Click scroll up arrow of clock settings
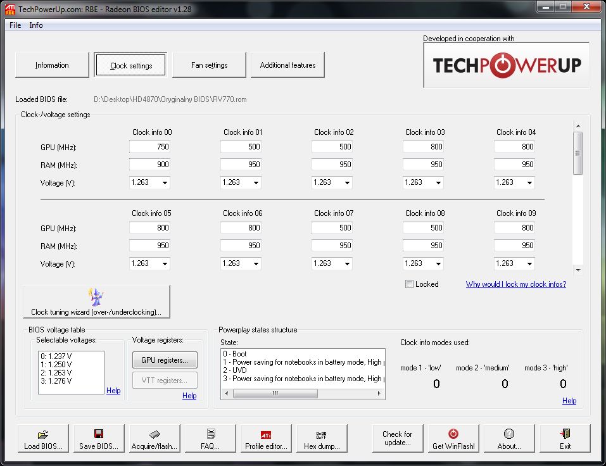The height and width of the screenshot is (466, 606). click(x=578, y=126)
